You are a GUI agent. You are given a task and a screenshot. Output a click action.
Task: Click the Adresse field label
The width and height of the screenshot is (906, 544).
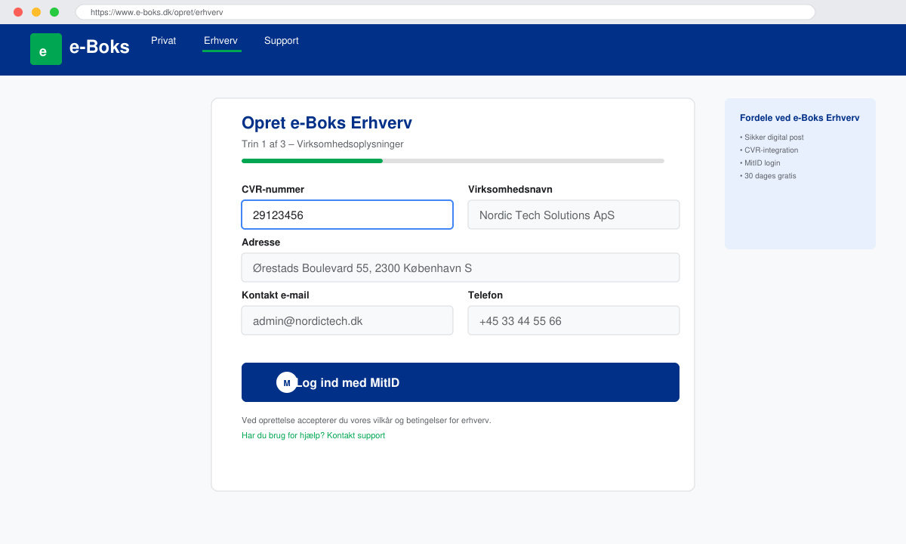260,243
